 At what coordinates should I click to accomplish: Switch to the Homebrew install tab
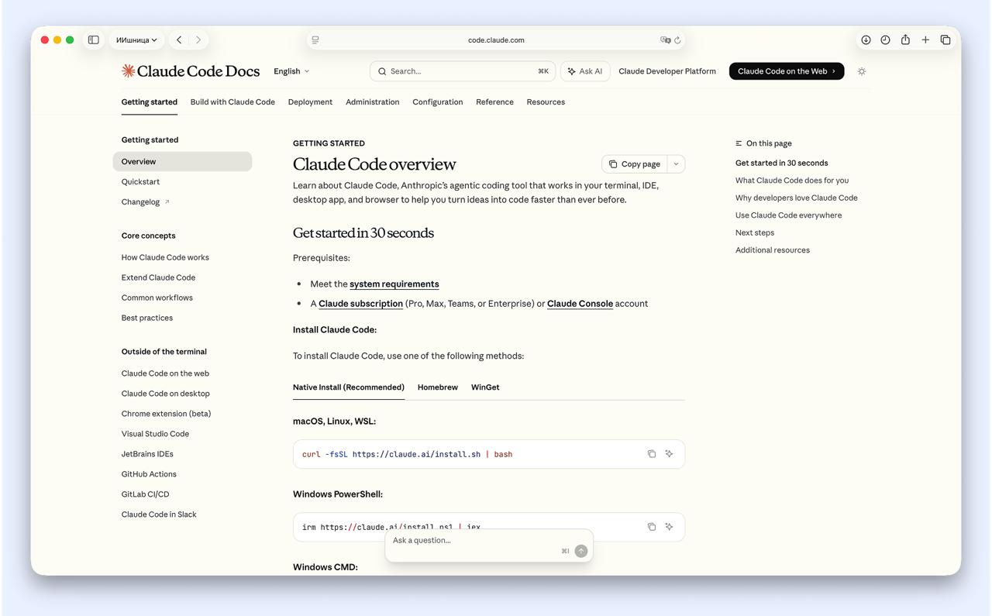[438, 387]
